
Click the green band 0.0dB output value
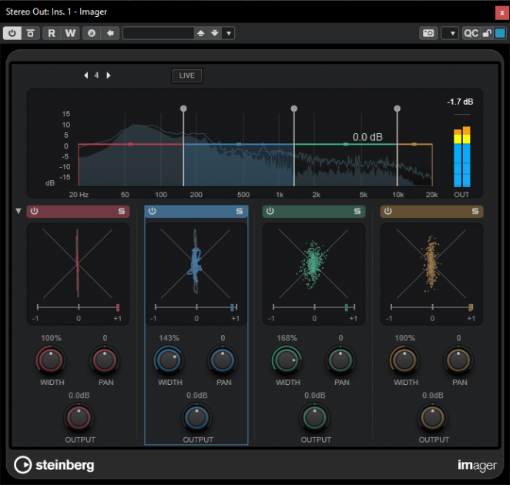pos(315,395)
